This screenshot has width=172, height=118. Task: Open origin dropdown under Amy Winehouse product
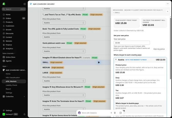64,95
